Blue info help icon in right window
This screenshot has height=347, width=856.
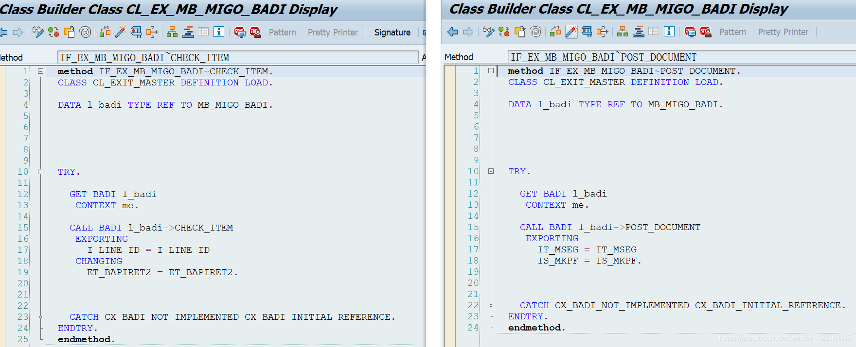coord(670,32)
